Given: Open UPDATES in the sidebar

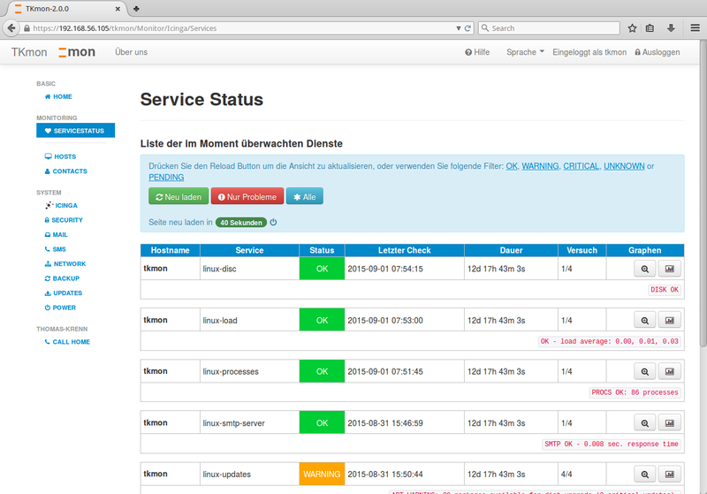Looking at the screenshot, I should point(63,293).
